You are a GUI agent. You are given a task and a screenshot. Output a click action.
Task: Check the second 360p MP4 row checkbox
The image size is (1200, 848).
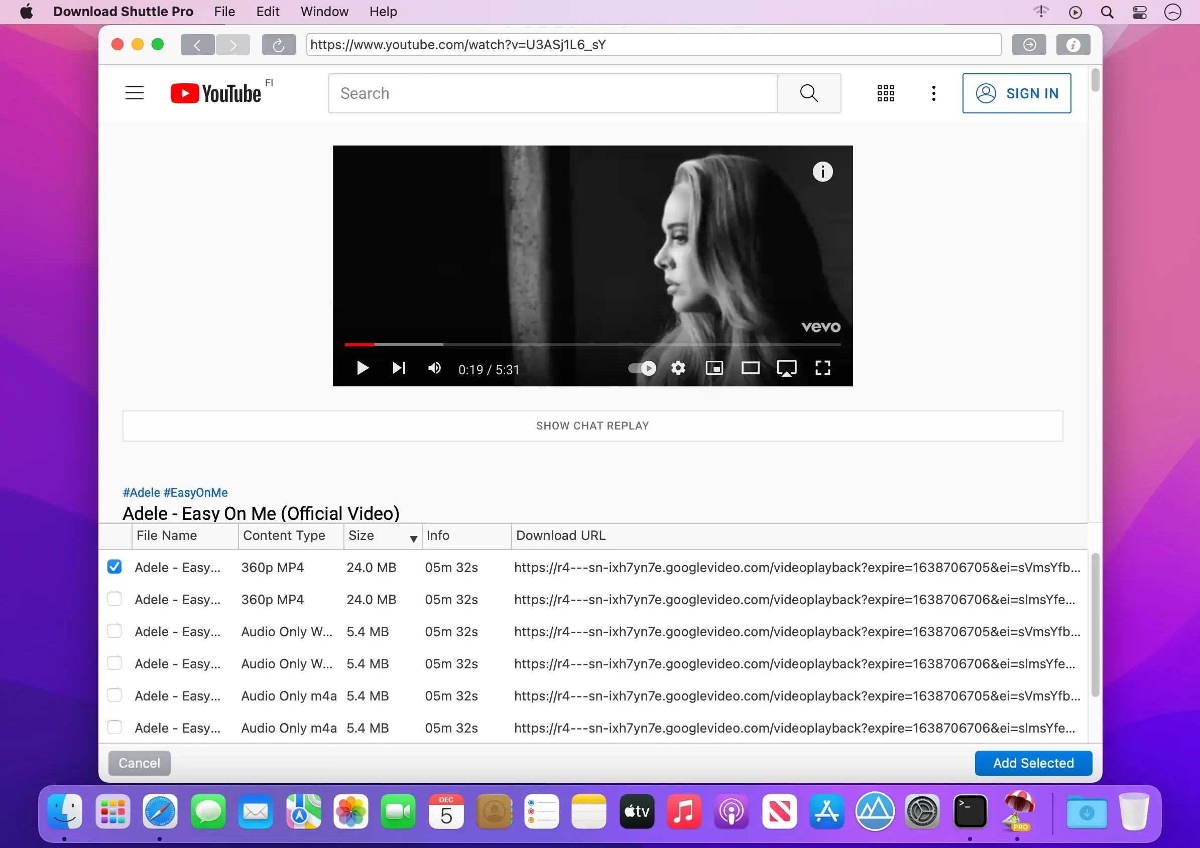114,599
